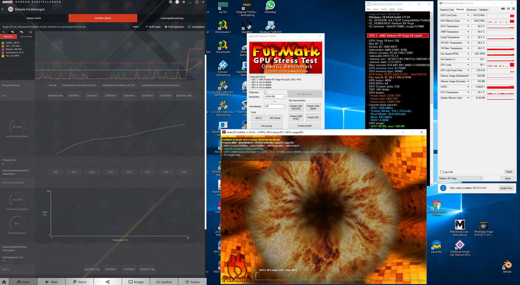Open GPU Core Clock sensor dropdown
Image resolution: width=520 pixels, height=285 pixels.
pyautogui.click(x=468, y=15)
